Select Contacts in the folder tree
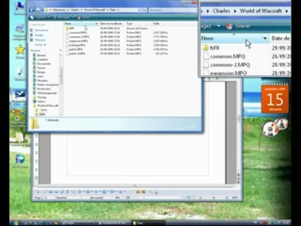 tap(41, 60)
